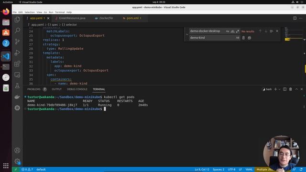Click LF end-of-line setting
This screenshot has width=306, height=172.
240,170
